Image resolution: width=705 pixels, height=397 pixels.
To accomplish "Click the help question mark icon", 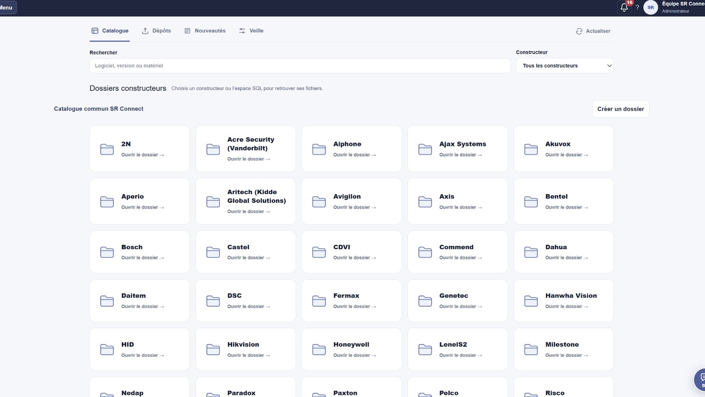I will click(637, 7).
